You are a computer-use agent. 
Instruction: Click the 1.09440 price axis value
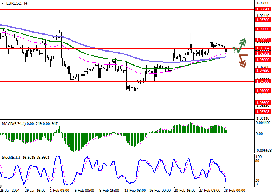click(x=263, y=16)
